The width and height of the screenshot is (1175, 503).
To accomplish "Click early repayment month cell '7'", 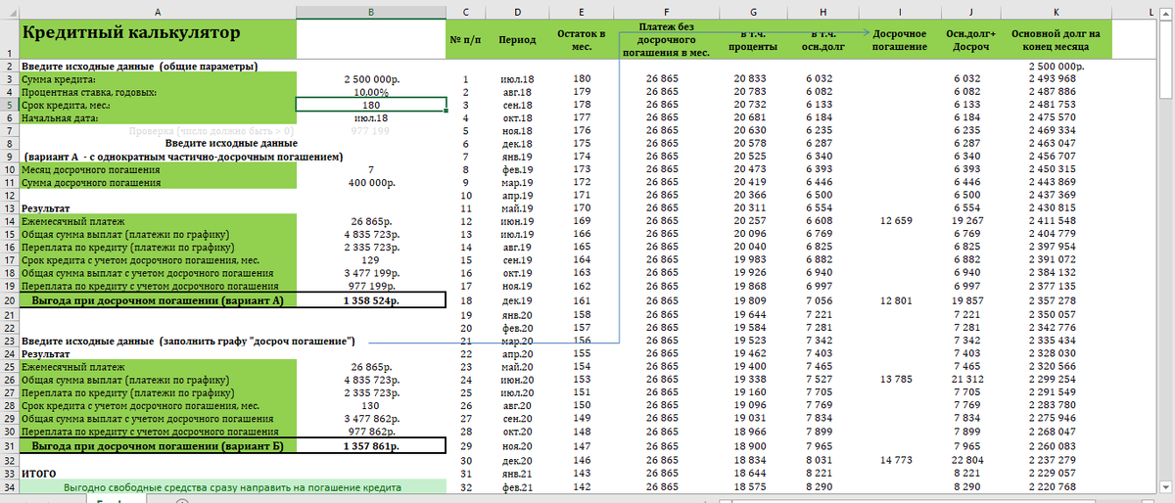I will (371, 169).
